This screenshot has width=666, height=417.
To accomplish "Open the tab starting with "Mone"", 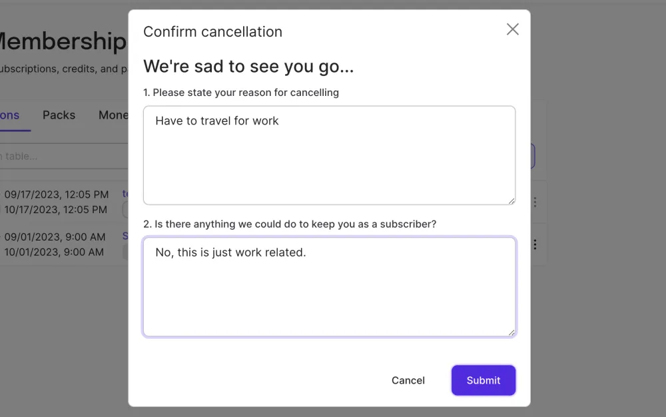I will (x=113, y=115).
